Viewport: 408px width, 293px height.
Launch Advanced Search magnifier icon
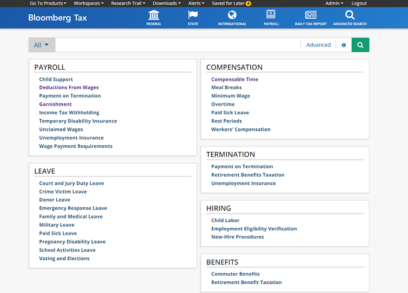(350, 15)
